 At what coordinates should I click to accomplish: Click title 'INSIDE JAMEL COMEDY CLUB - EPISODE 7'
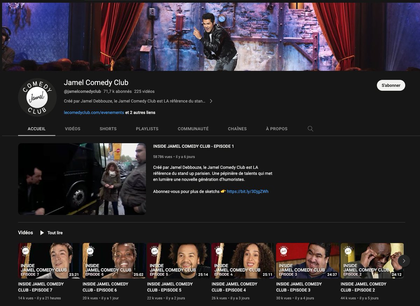click(x=41, y=287)
